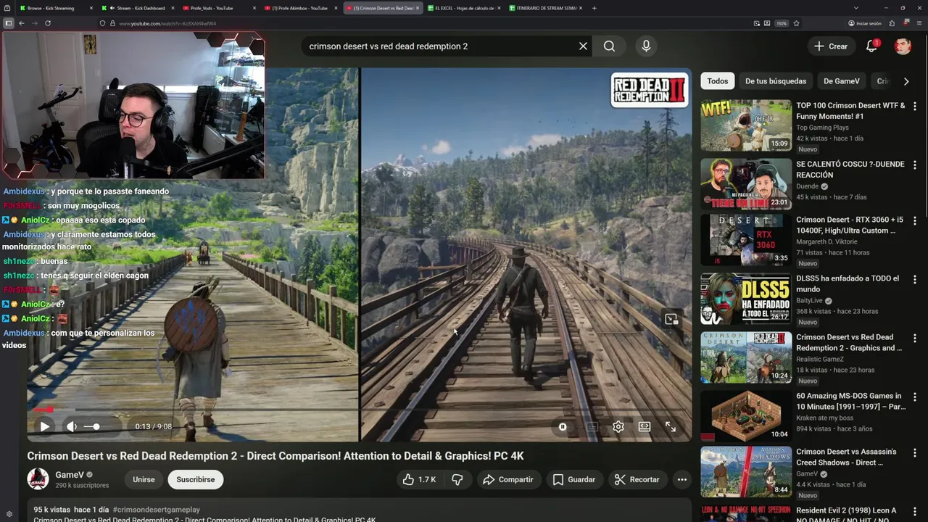The image size is (928, 522).
Task: Click Iniciar sesión in browser toolbar
Action: (864, 23)
